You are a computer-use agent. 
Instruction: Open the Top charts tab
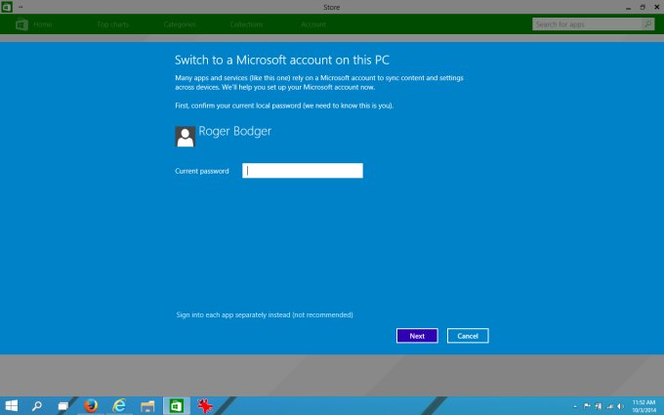(112, 24)
